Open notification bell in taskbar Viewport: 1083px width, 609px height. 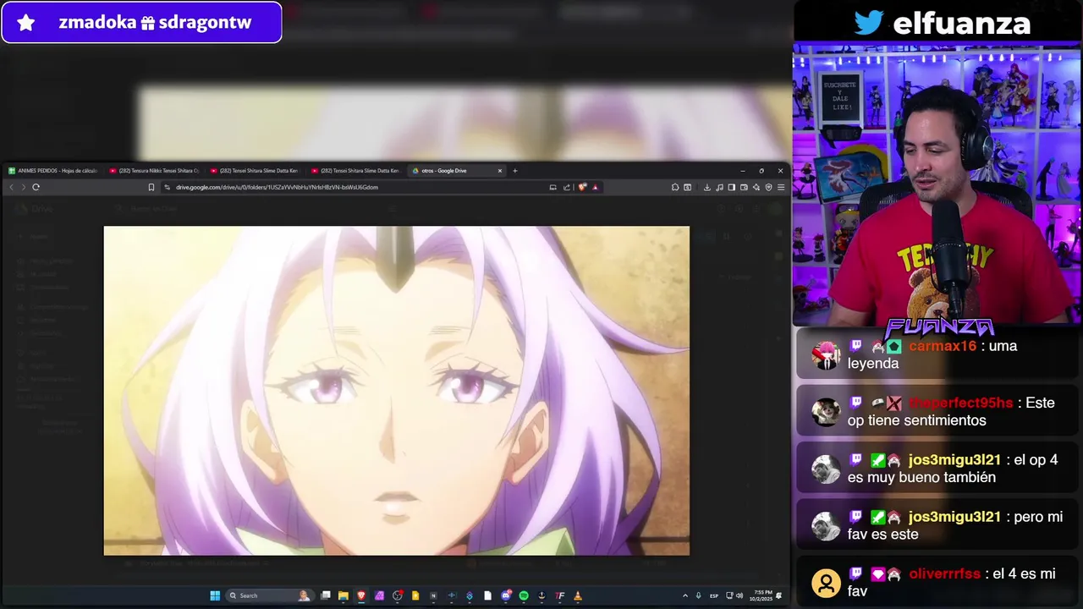click(x=779, y=595)
